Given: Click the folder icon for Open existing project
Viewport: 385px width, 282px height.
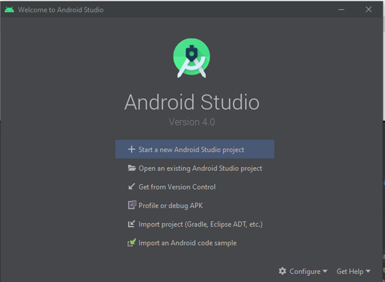Looking at the screenshot, I should click(131, 168).
